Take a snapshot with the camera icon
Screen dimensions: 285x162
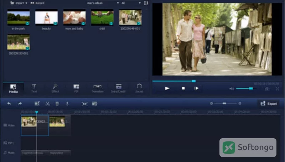pos(267,89)
